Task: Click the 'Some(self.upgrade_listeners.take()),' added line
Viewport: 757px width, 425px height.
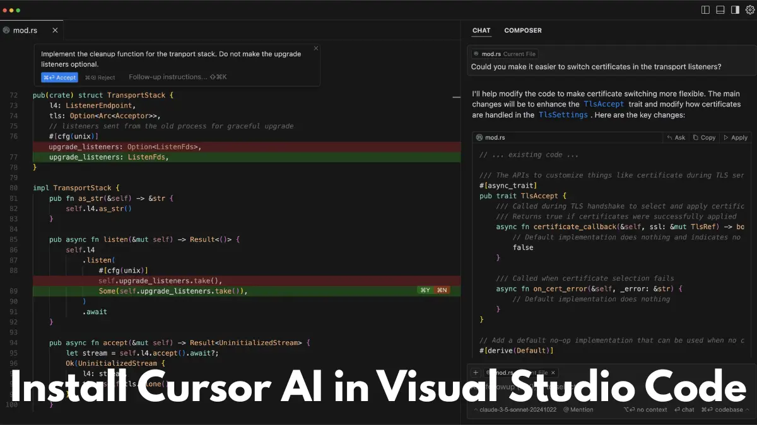Action: (x=246, y=291)
